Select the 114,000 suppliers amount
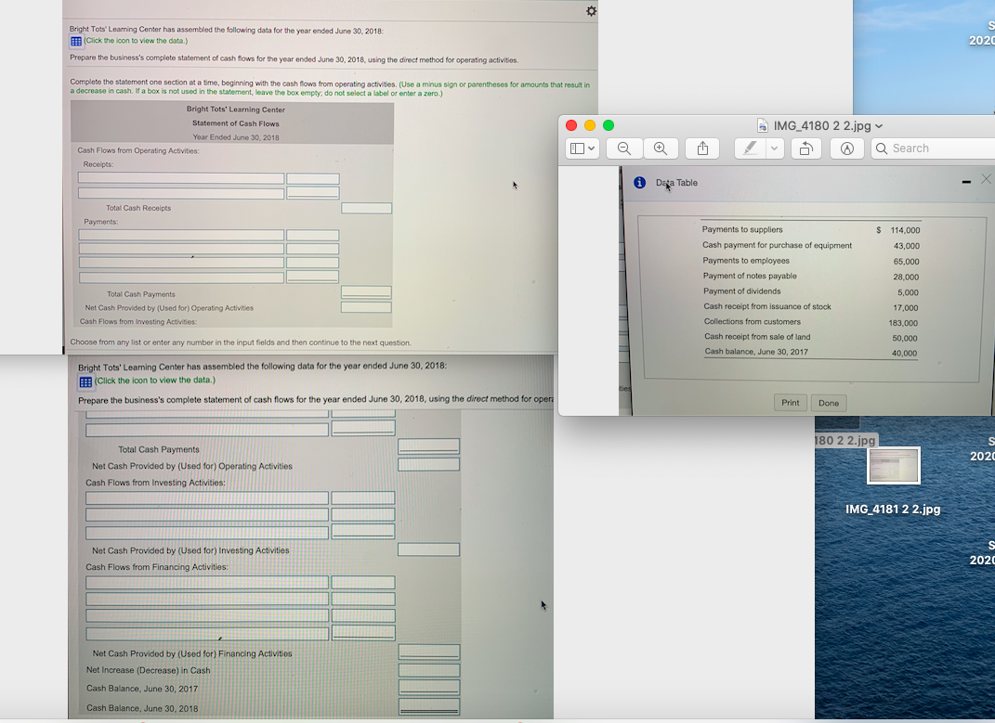This screenshot has width=995, height=723. click(905, 230)
